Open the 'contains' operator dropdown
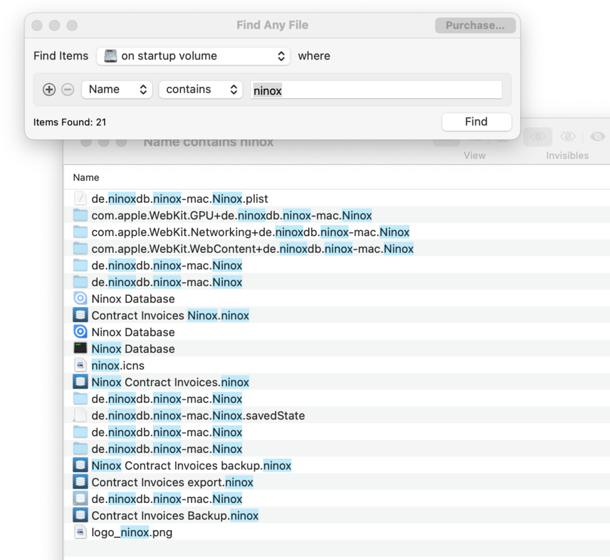This screenshot has width=610, height=560. 200,89
